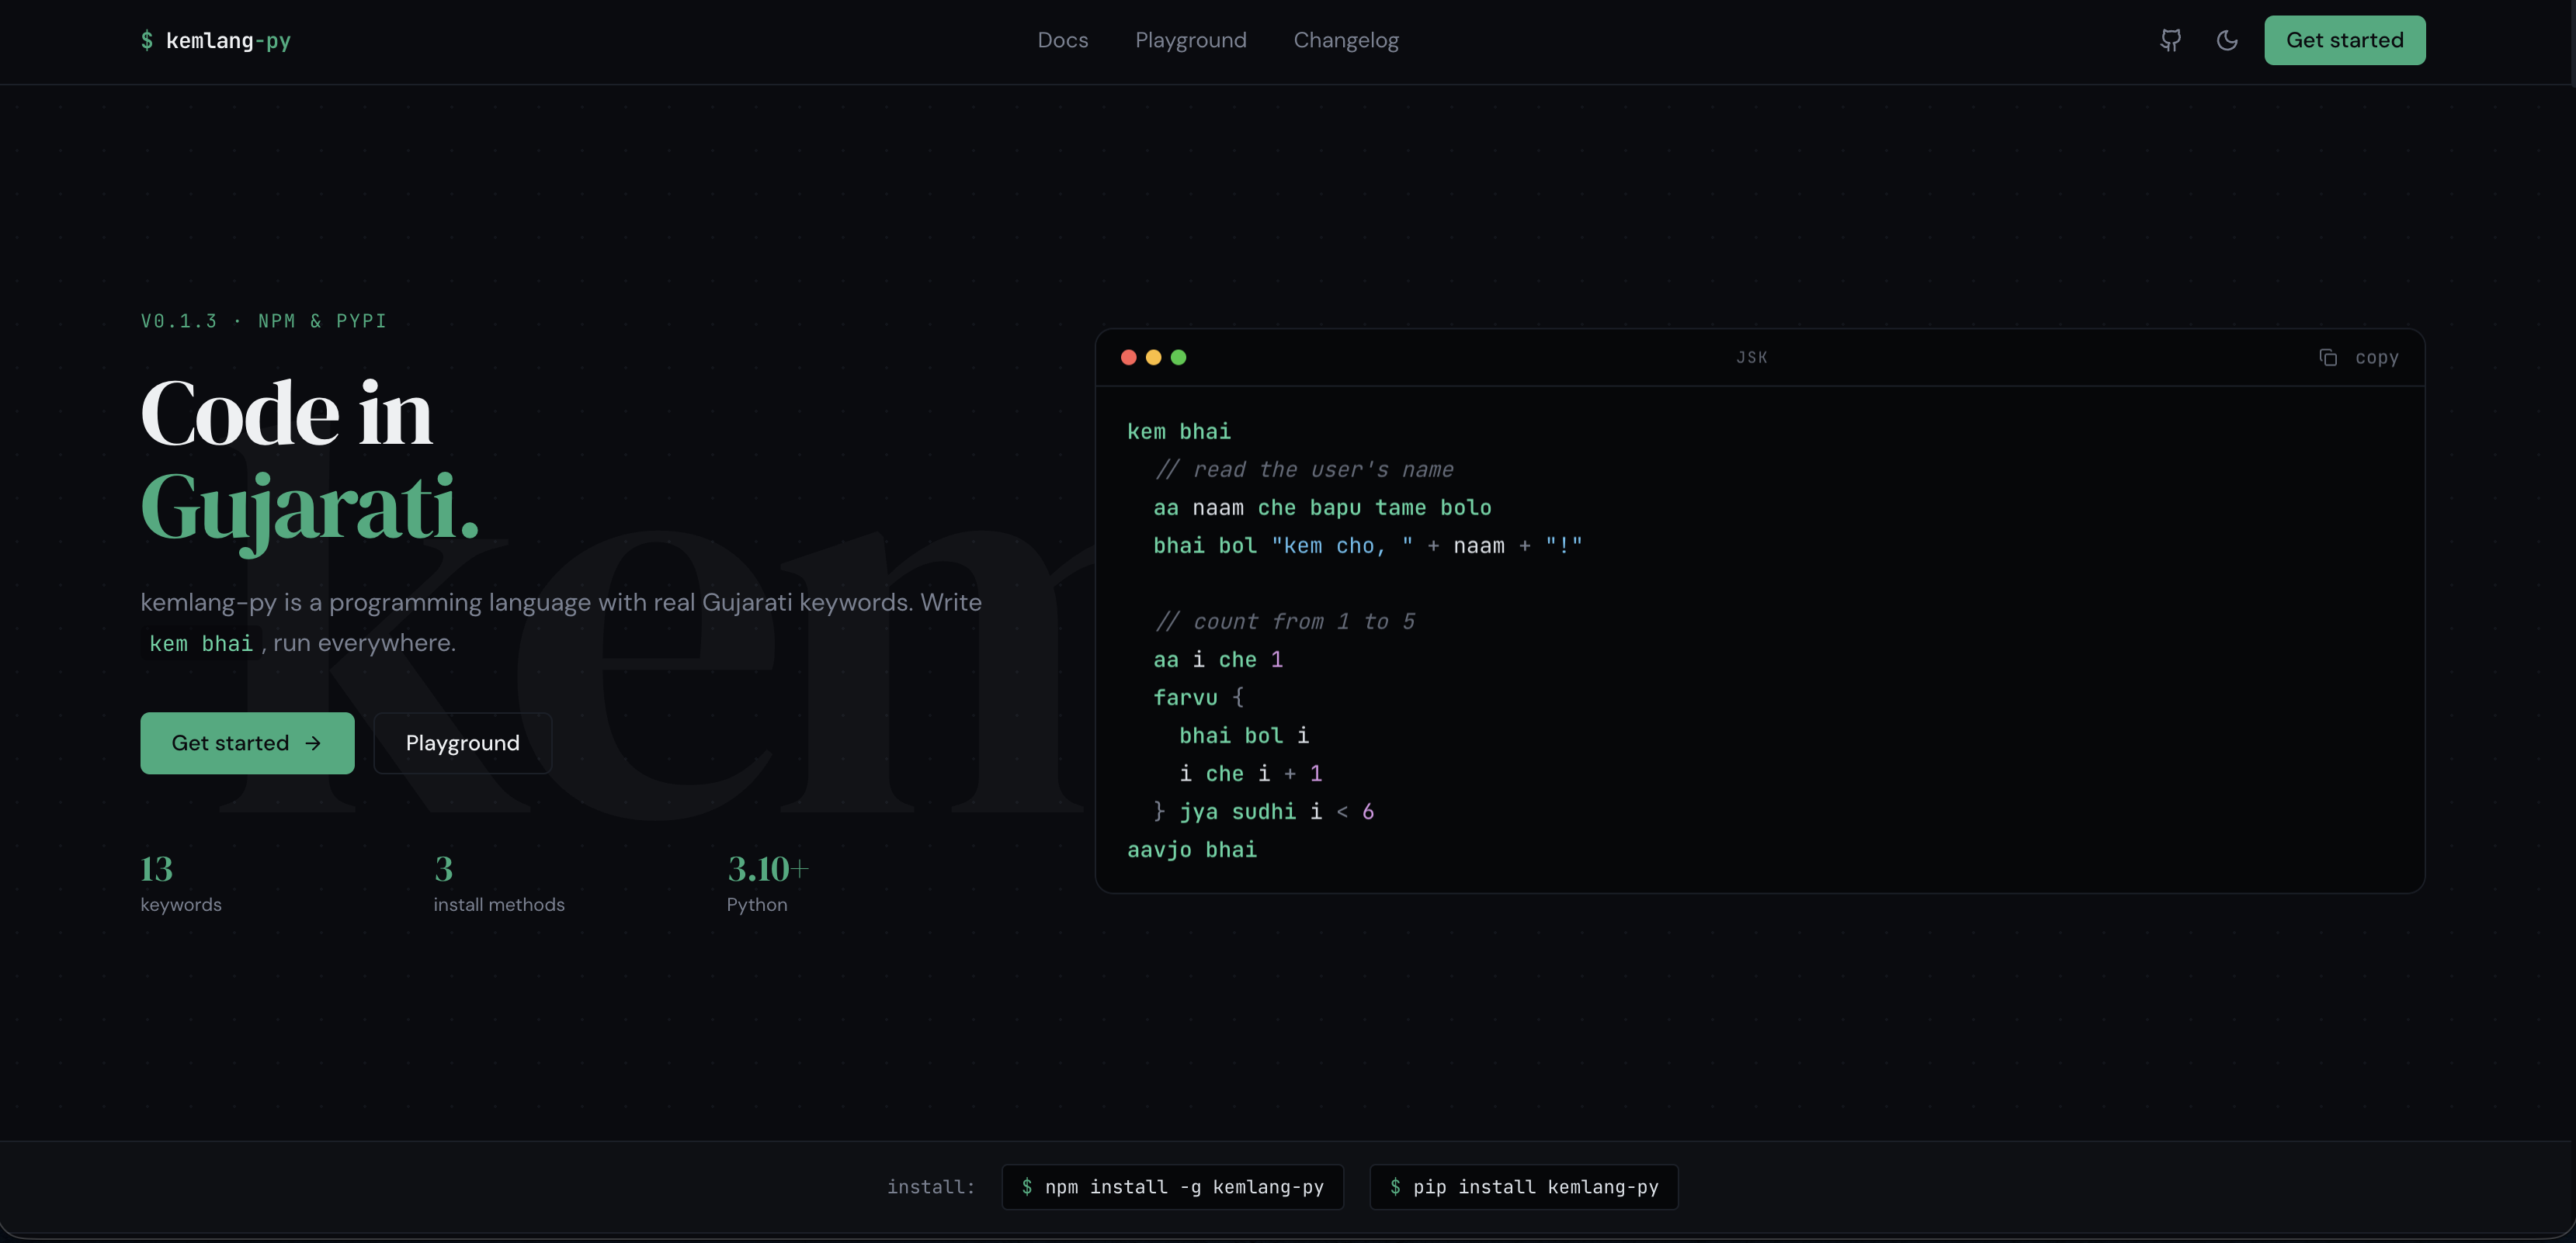
Task: Click the '13 keywords' stat
Action: coord(181,883)
